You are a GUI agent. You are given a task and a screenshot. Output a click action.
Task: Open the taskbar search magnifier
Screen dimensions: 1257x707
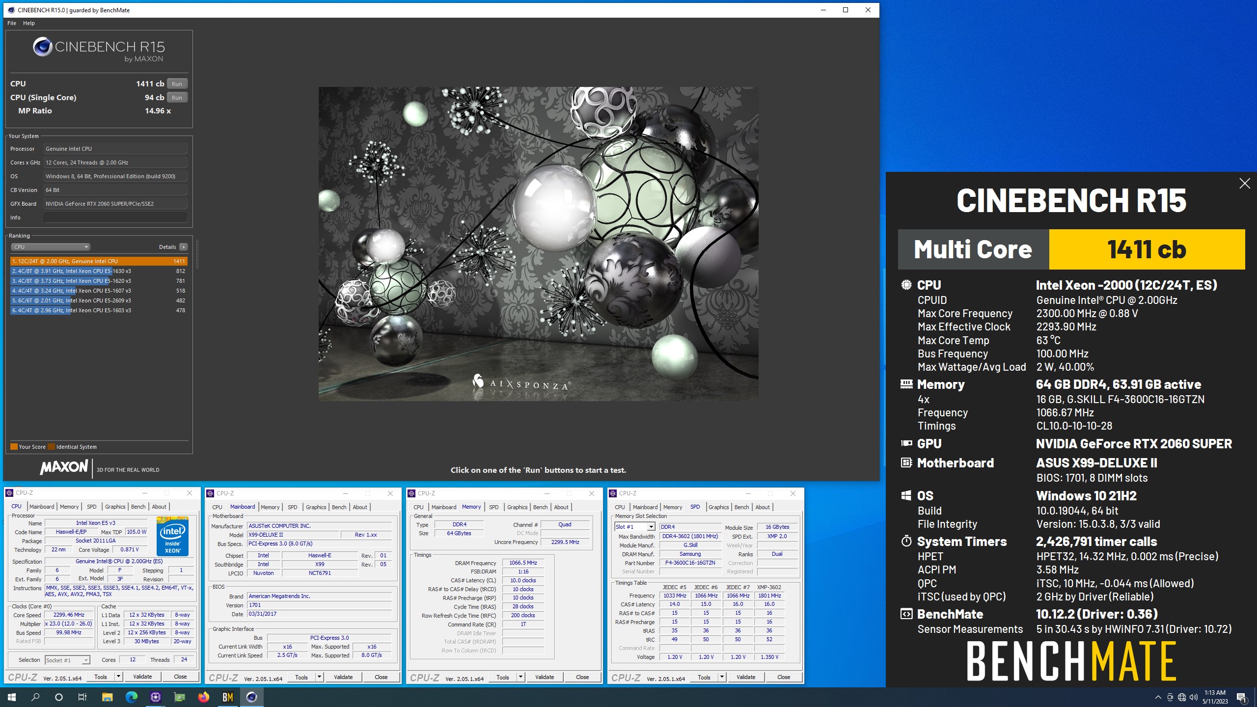coord(35,697)
